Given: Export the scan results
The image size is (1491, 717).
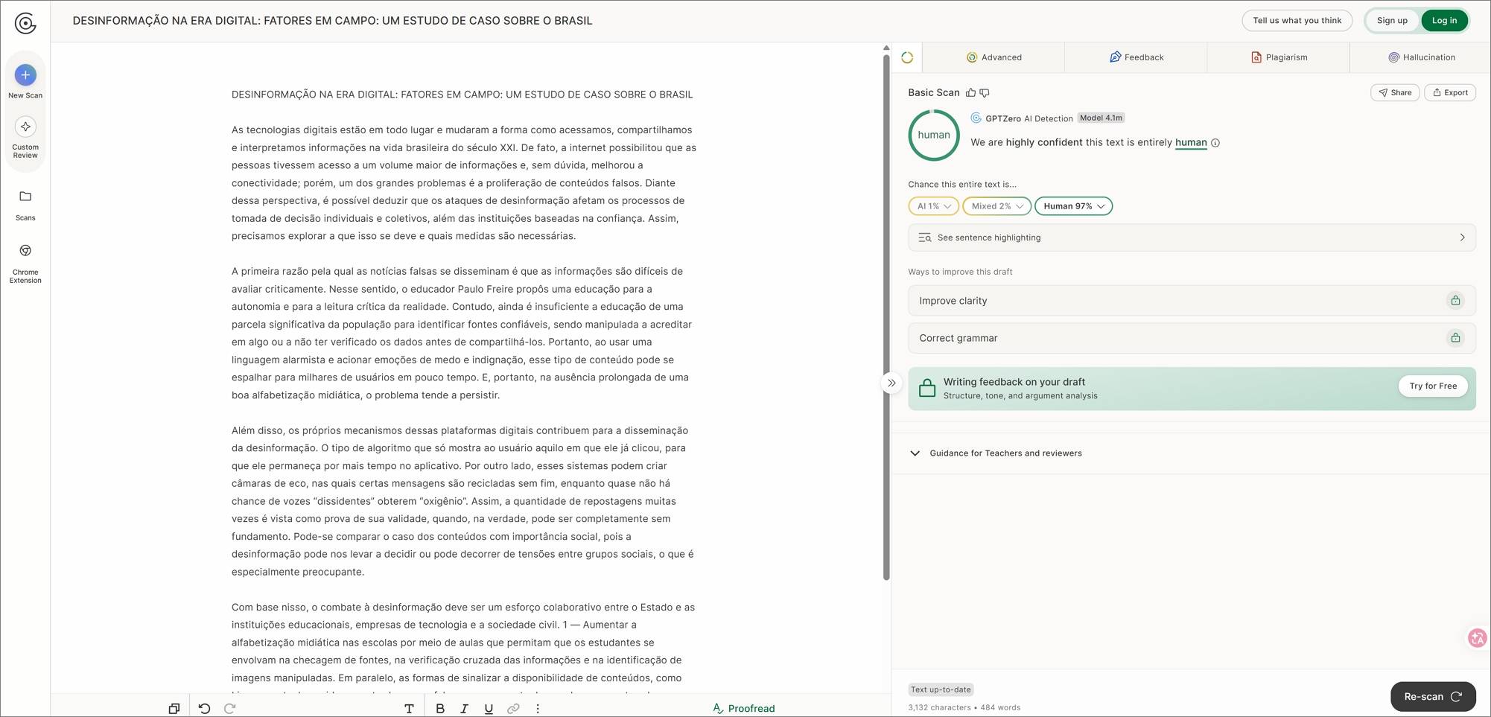Looking at the screenshot, I should (1450, 93).
